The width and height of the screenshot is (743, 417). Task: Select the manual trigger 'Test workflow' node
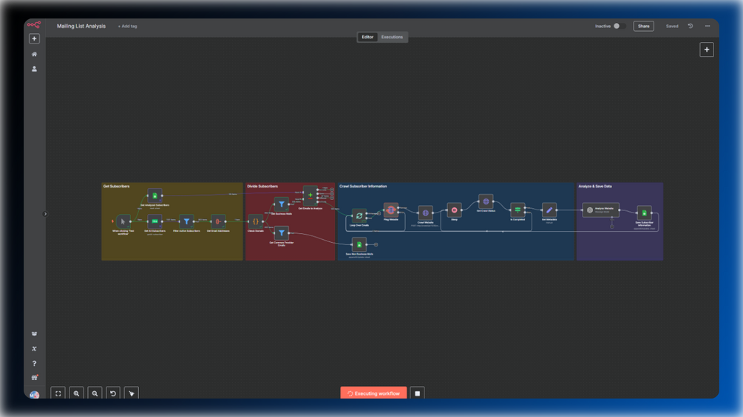(x=123, y=221)
